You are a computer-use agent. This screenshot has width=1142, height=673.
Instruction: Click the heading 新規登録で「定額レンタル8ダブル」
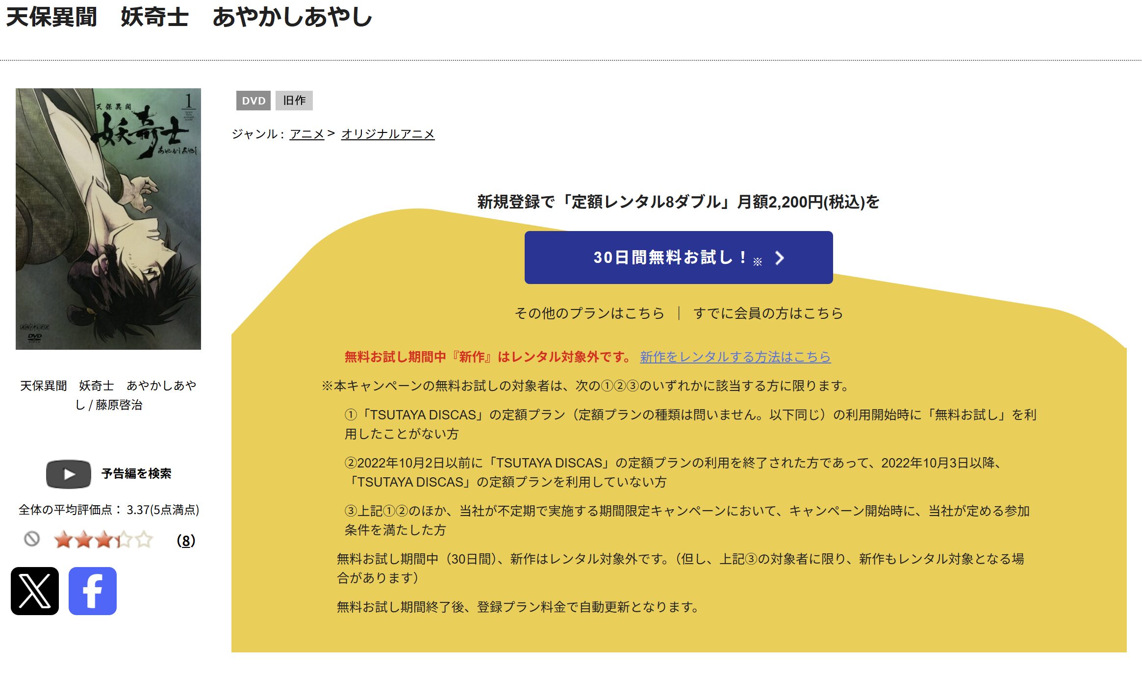(x=679, y=202)
